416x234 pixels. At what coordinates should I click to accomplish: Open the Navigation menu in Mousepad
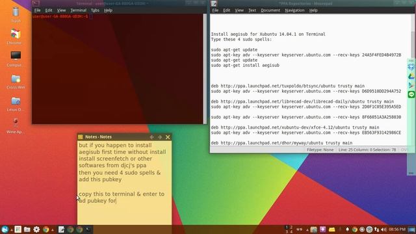[294, 10]
